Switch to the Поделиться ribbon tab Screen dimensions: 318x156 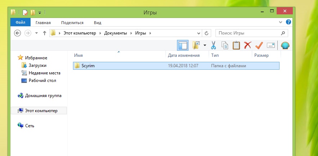pyautogui.click(x=72, y=23)
